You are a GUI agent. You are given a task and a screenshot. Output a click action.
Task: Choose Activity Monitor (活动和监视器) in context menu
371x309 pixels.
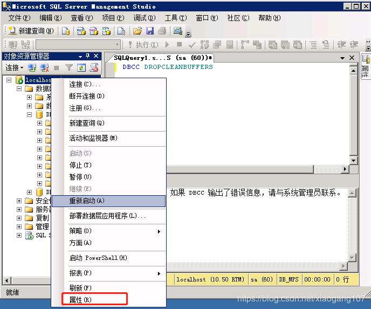click(109, 138)
